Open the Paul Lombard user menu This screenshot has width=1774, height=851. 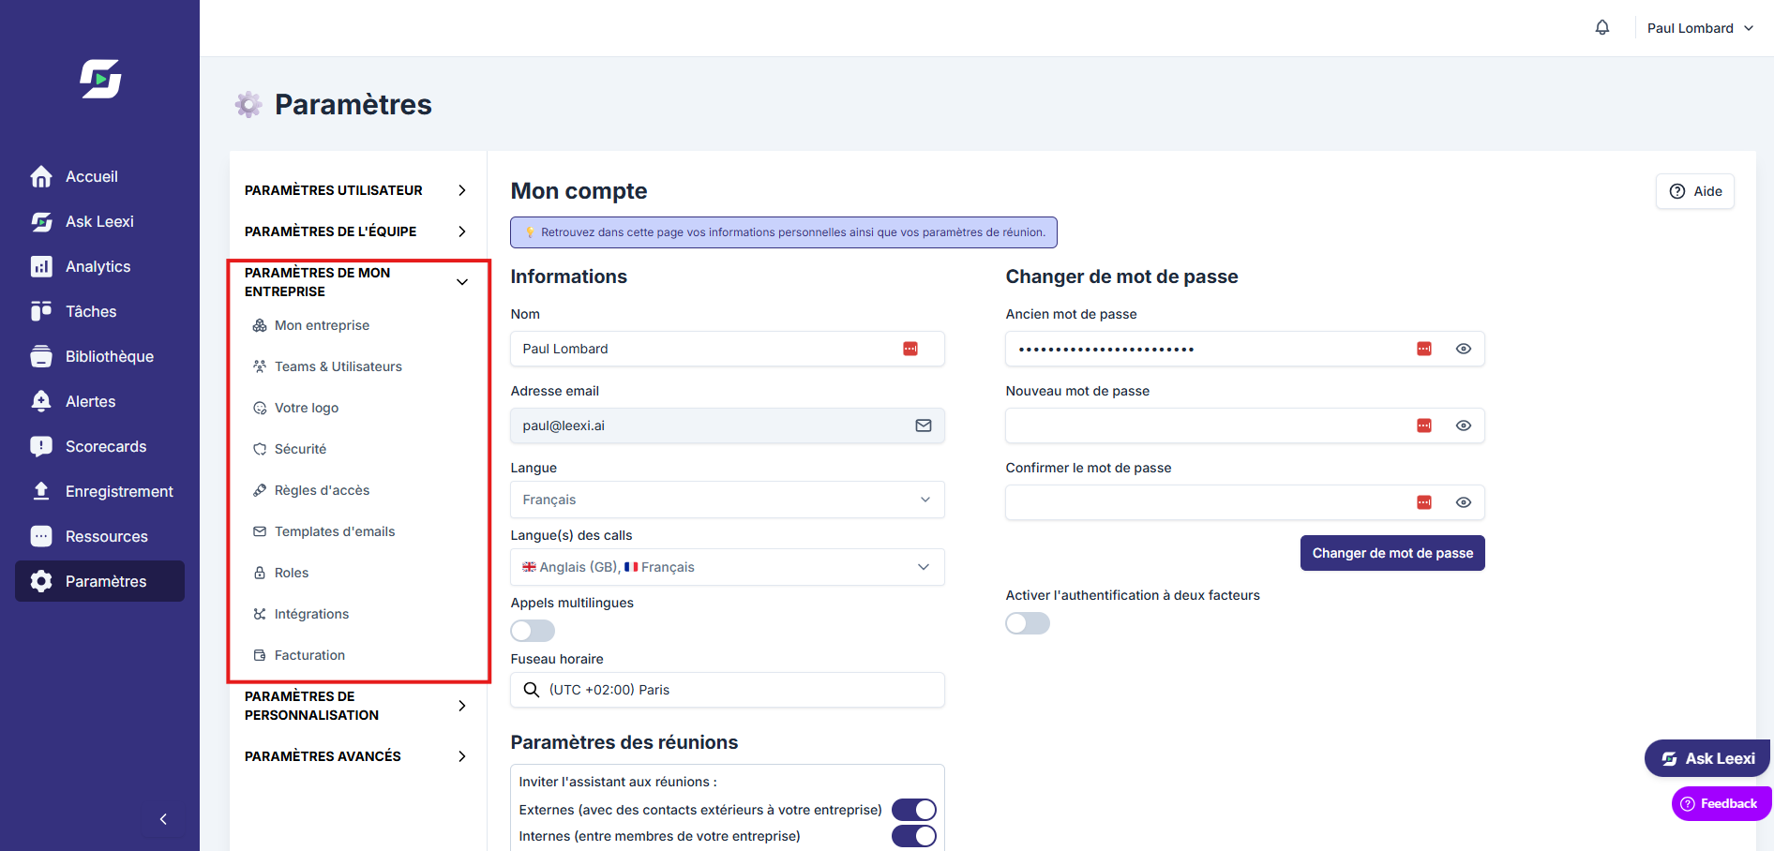coord(1700,28)
